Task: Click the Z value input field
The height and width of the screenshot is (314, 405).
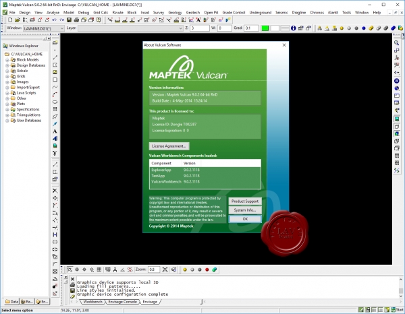Action: click(200, 28)
